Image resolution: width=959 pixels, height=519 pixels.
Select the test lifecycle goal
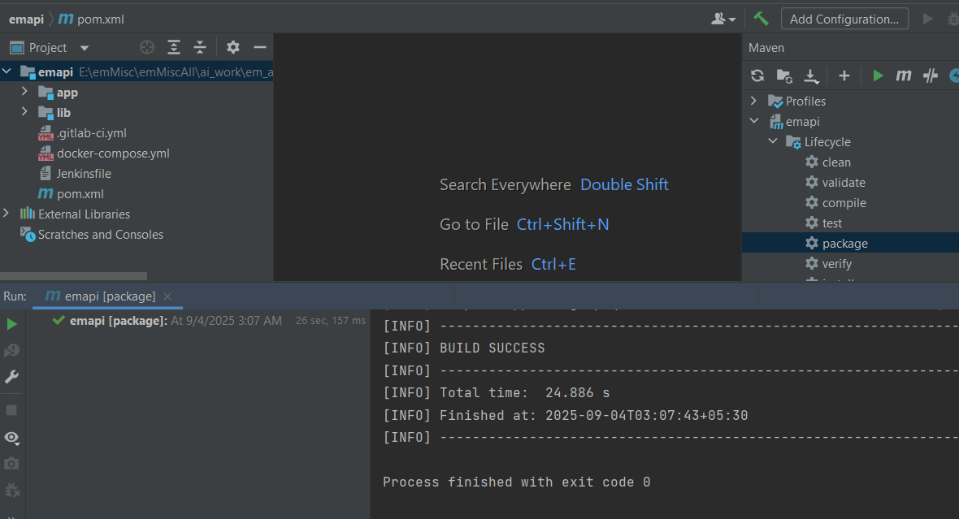[x=824, y=223]
